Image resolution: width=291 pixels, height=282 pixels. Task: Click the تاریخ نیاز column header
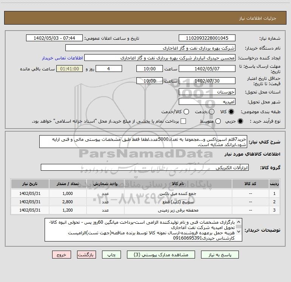(x=30, y=184)
